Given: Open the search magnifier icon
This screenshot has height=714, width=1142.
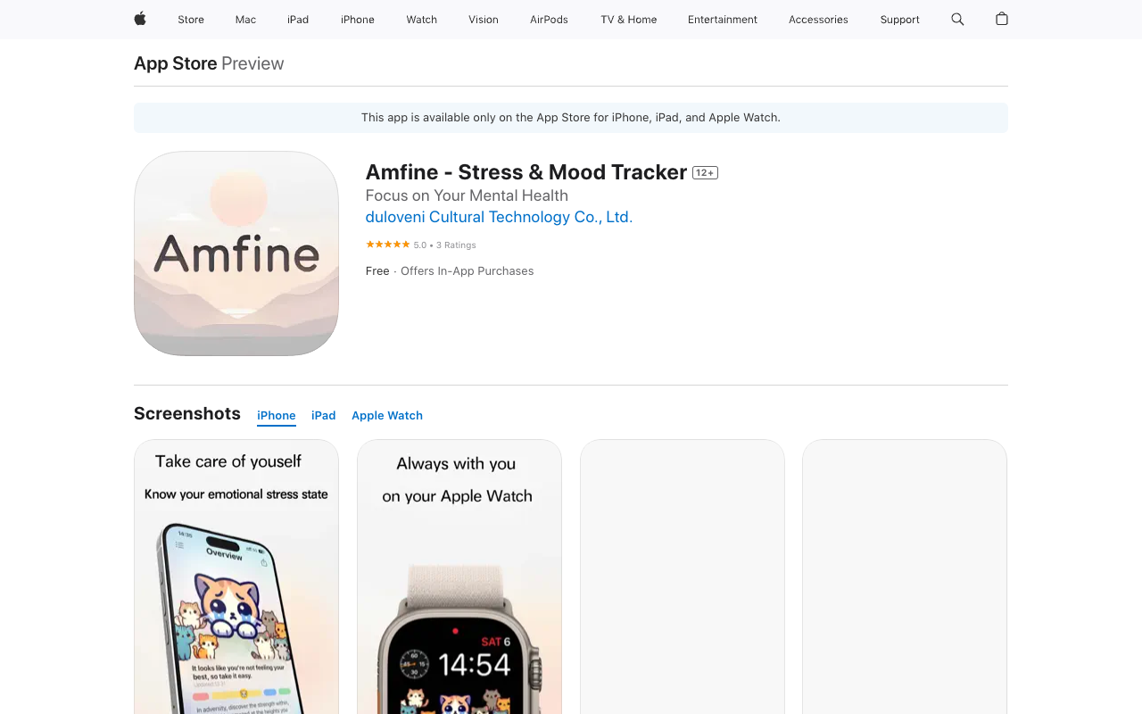Looking at the screenshot, I should click(957, 19).
